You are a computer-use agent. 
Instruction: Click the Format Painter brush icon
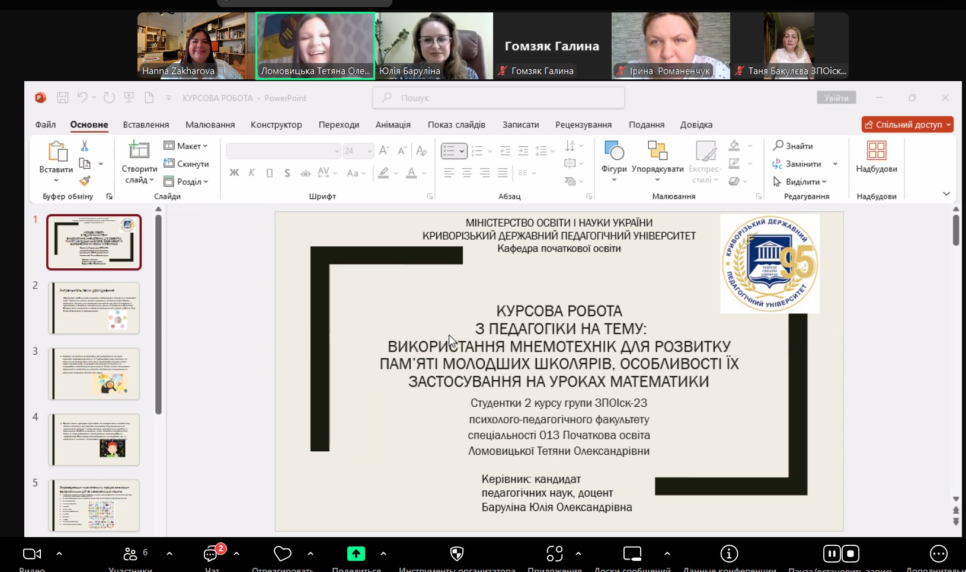click(x=85, y=181)
